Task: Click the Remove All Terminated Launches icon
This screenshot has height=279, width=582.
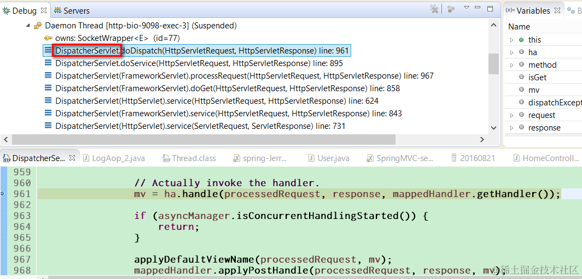Action: (434, 9)
